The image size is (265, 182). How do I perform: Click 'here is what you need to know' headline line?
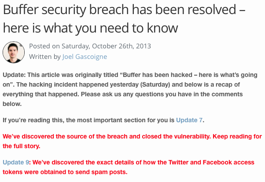90,29
